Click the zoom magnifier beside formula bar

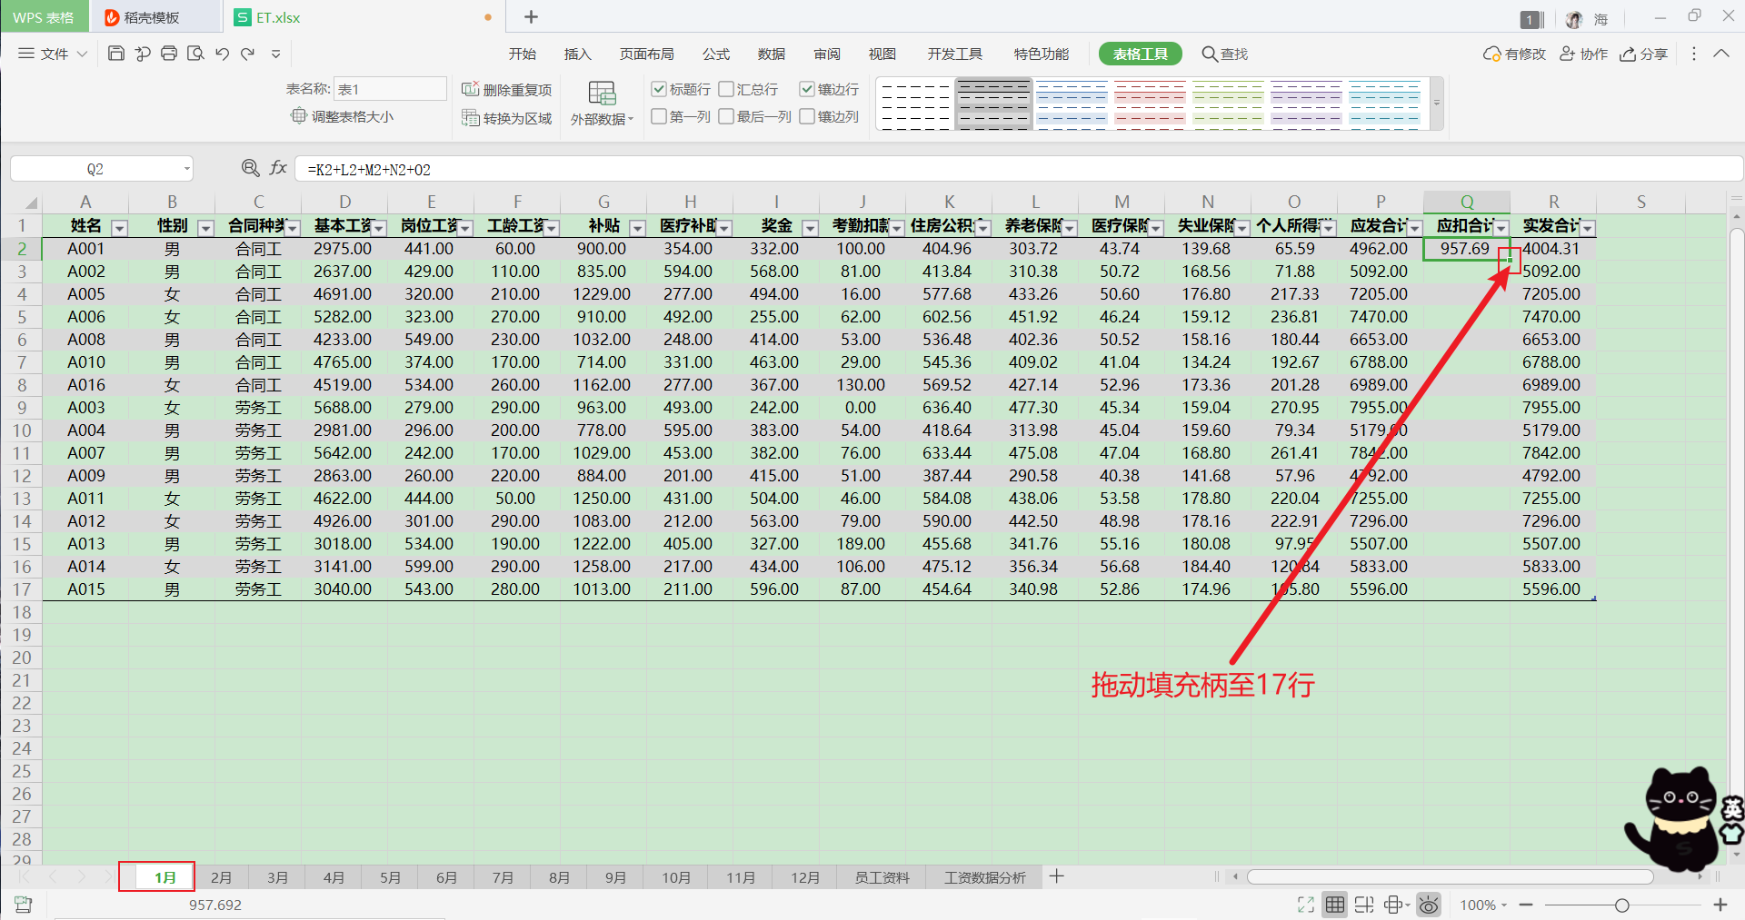(251, 168)
